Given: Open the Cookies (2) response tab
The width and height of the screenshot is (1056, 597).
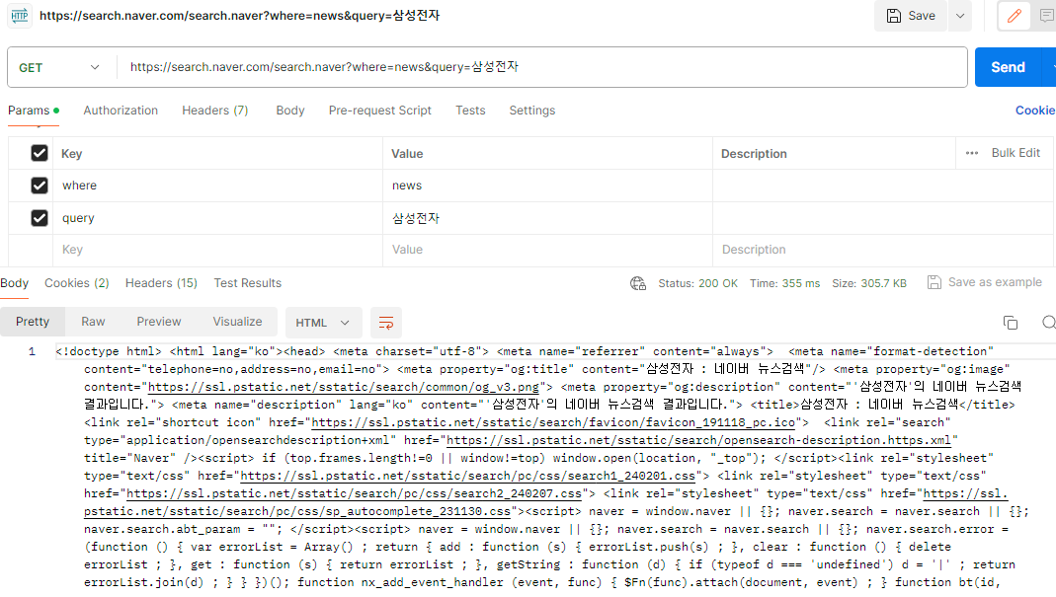Looking at the screenshot, I should pyautogui.click(x=77, y=283).
